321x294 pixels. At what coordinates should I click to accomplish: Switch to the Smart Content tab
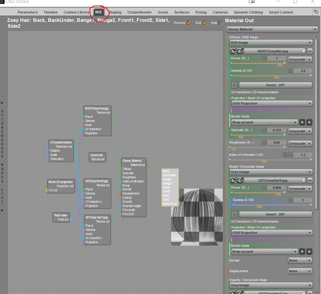click(x=281, y=12)
